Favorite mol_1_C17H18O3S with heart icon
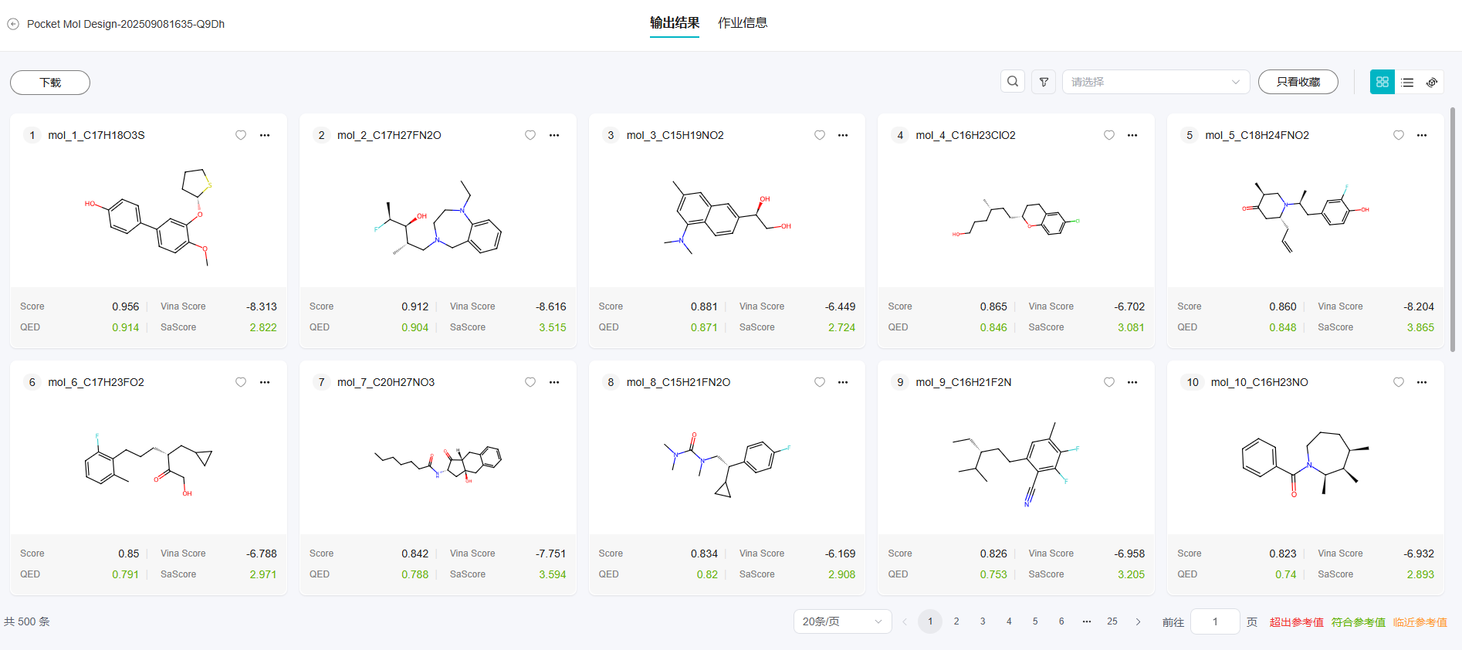1462x650 pixels. coord(241,135)
